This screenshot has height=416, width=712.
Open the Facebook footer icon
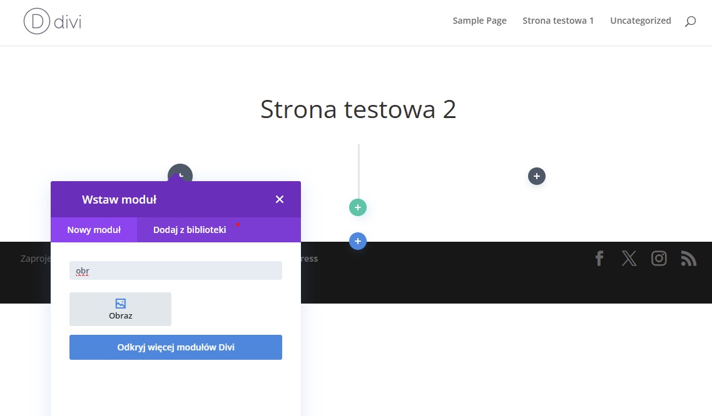click(599, 259)
